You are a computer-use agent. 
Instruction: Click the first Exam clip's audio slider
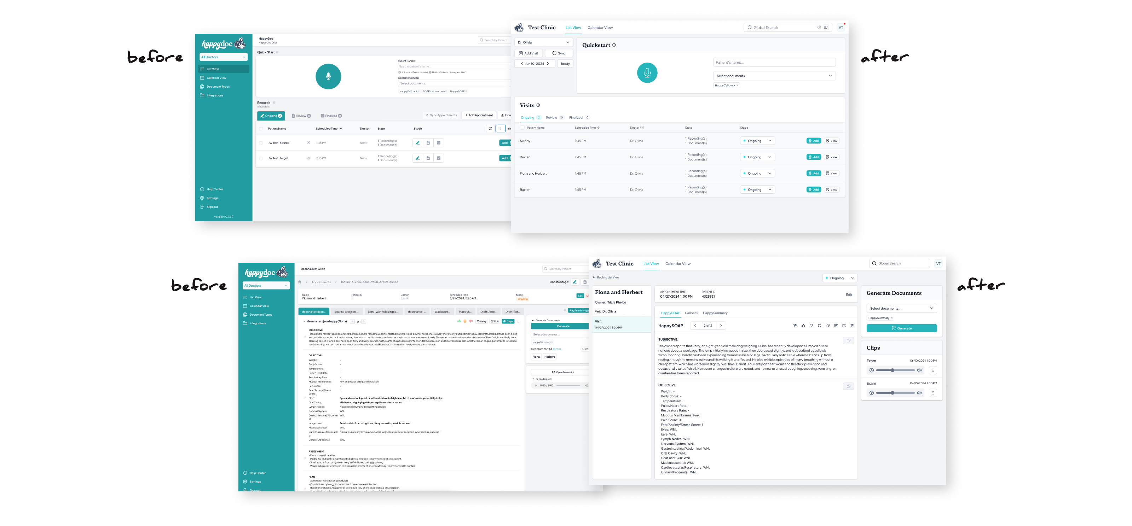point(895,370)
